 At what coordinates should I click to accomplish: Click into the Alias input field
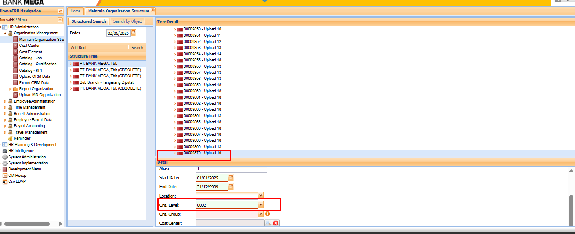point(231,169)
